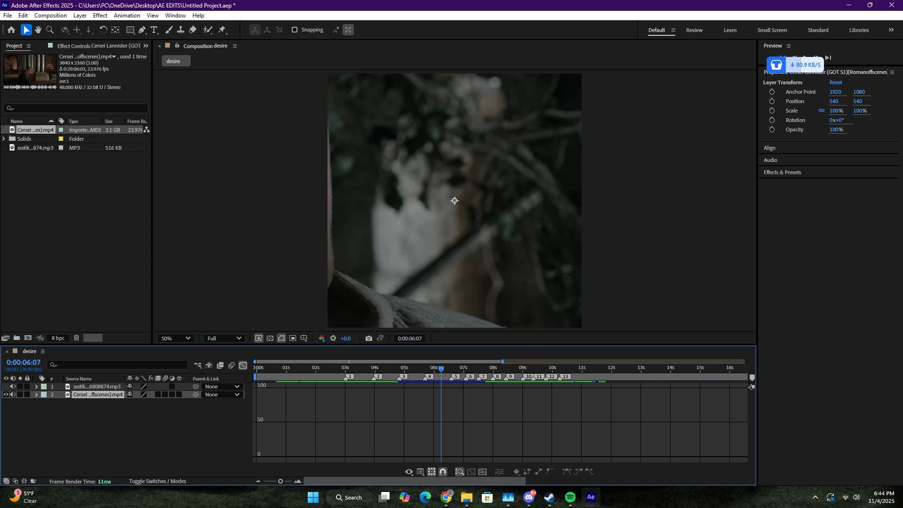Toggle Opacity stopwatch in Layer Transform
The height and width of the screenshot is (508, 903).
click(772, 129)
